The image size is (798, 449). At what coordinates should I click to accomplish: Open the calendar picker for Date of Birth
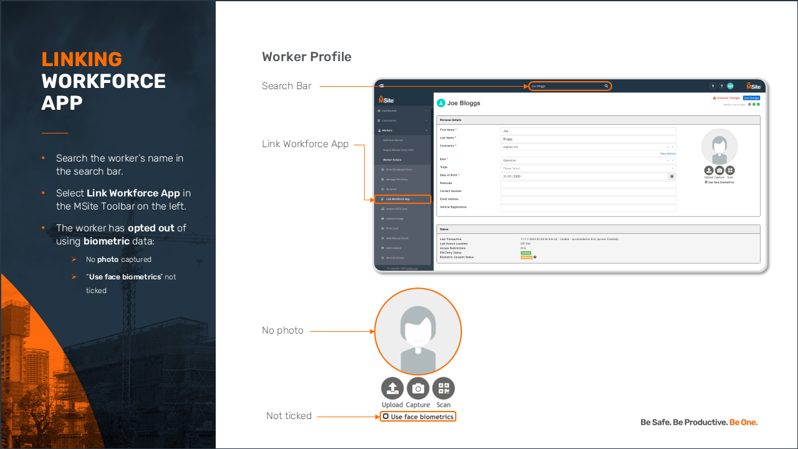click(x=672, y=176)
